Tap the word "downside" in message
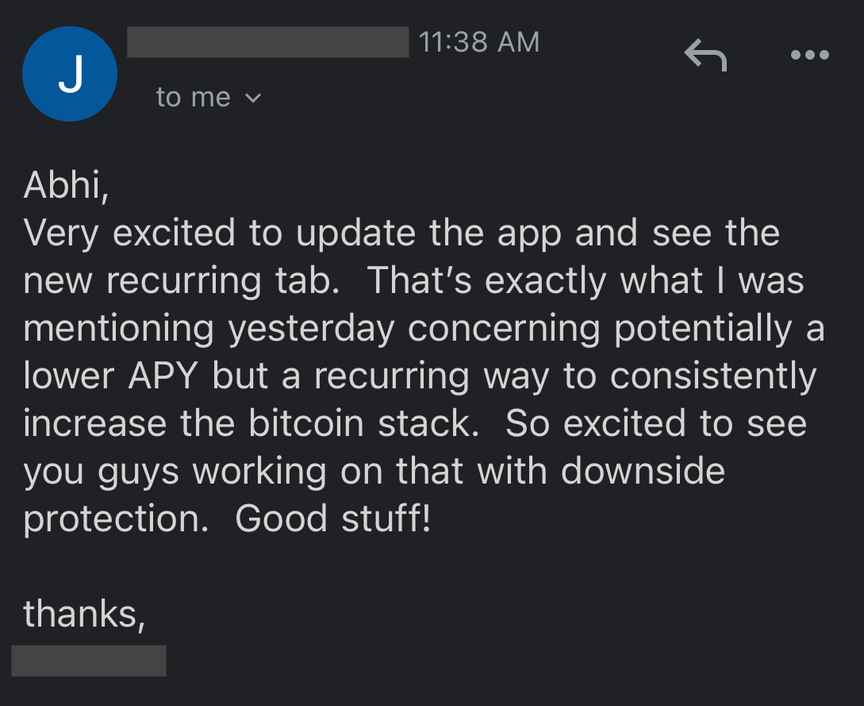864x706 pixels. tap(643, 471)
